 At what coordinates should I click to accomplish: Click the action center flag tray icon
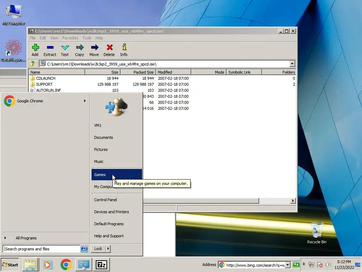[320, 264]
